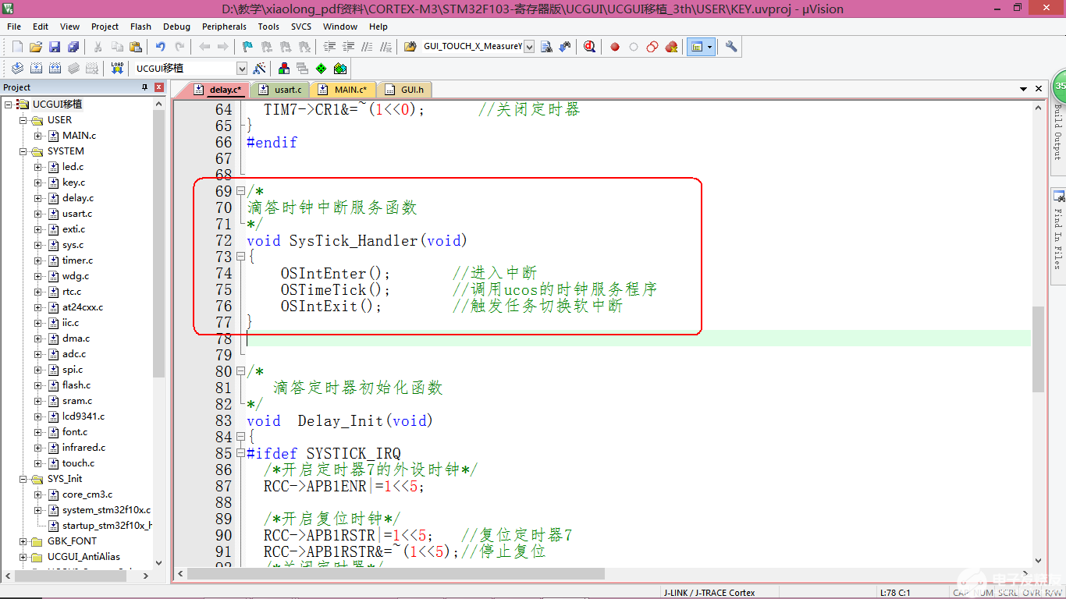The width and height of the screenshot is (1066, 599).
Task: Open the Peripherals menu
Action: [x=224, y=27]
